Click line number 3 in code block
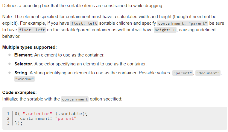Viewport: 228px width, 132px height. point(8,123)
